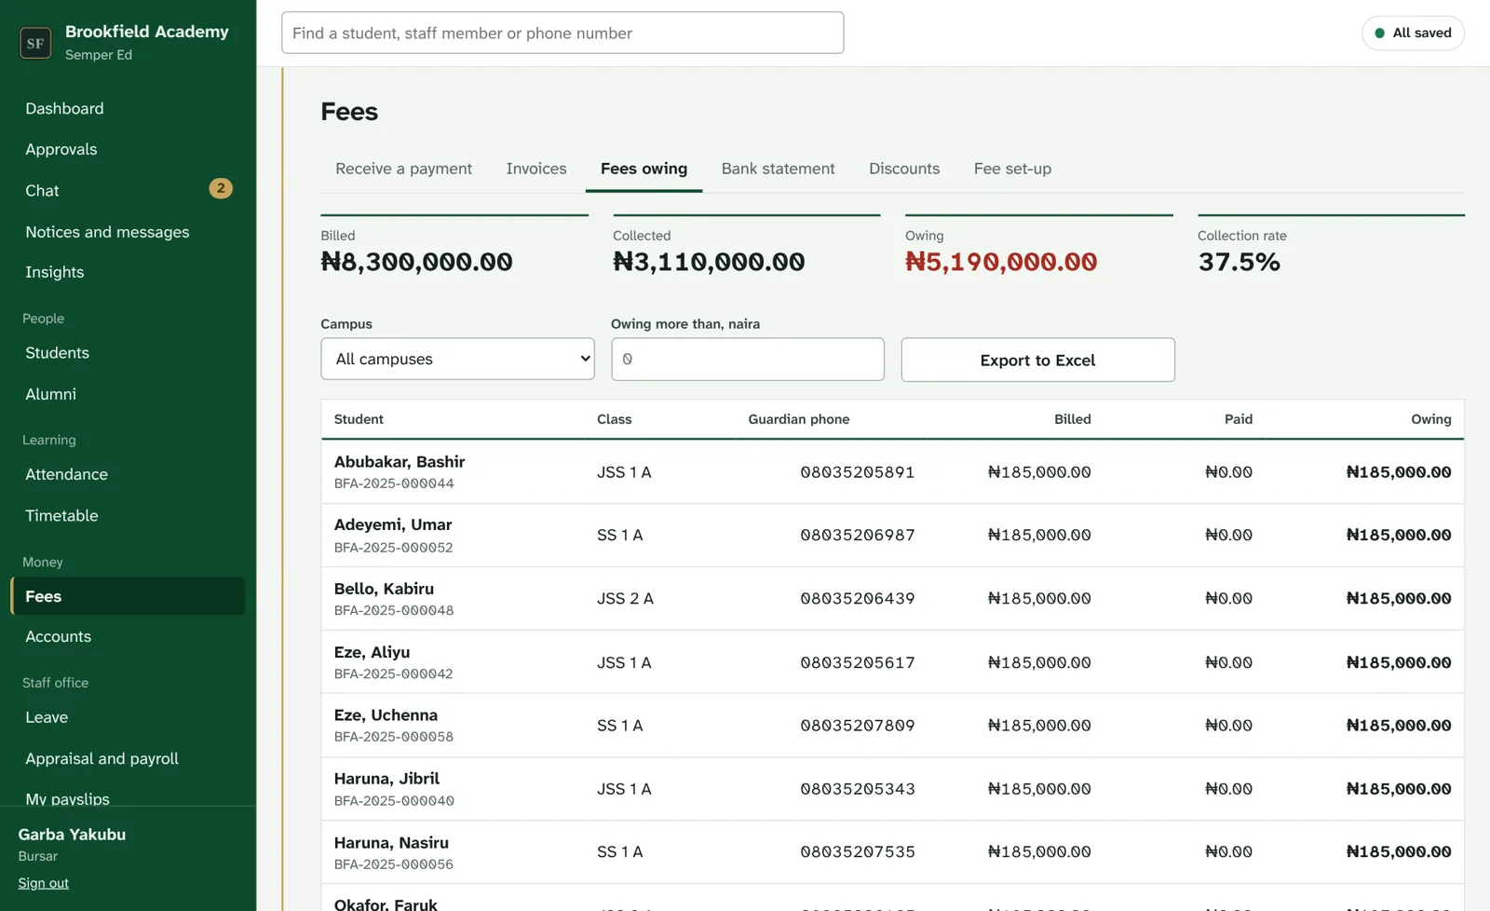
Task: Select student Abubakar, Bashir
Action: click(x=400, y=461)
